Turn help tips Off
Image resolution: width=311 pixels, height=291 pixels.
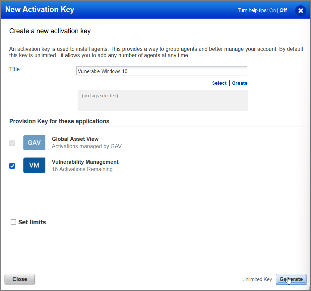pos(283,10)
